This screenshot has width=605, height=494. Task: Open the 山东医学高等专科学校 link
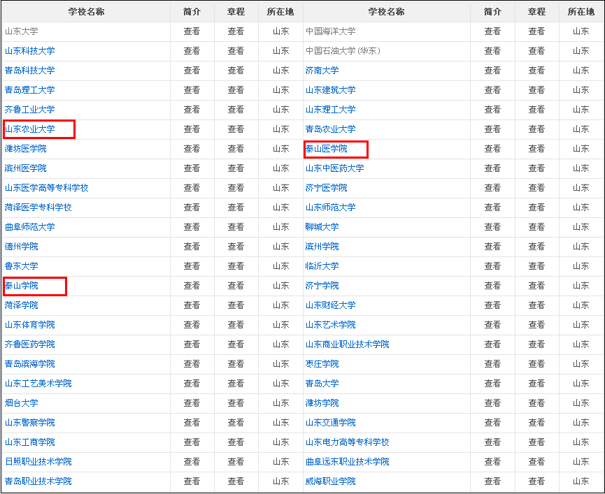pyautogui.click(x=47, y=188)
